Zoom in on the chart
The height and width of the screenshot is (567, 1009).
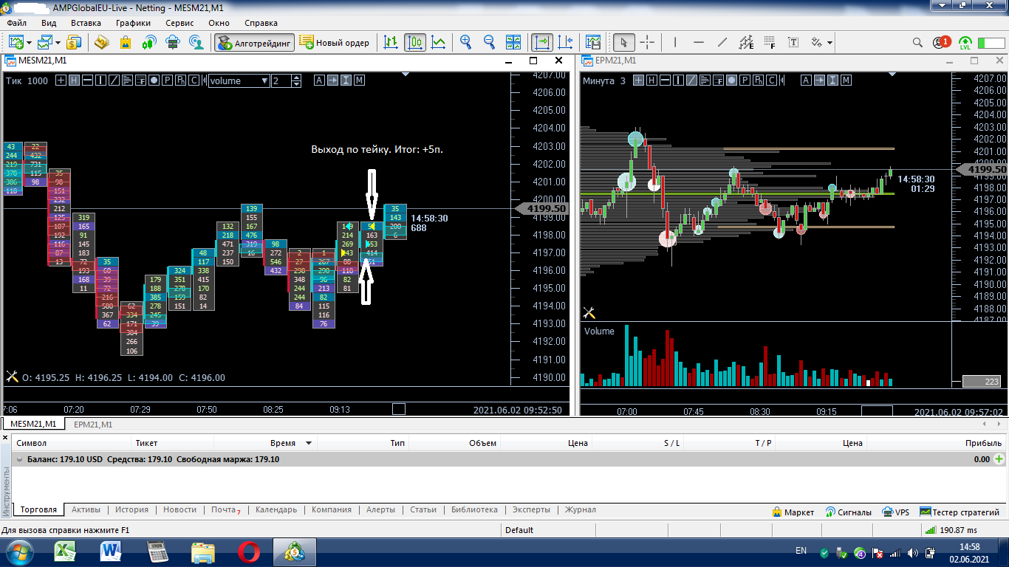pos(466,42)
